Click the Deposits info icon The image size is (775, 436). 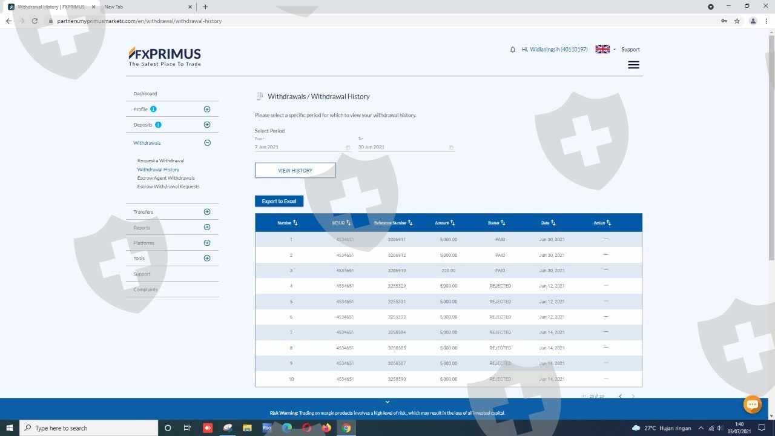coord(158,125)
